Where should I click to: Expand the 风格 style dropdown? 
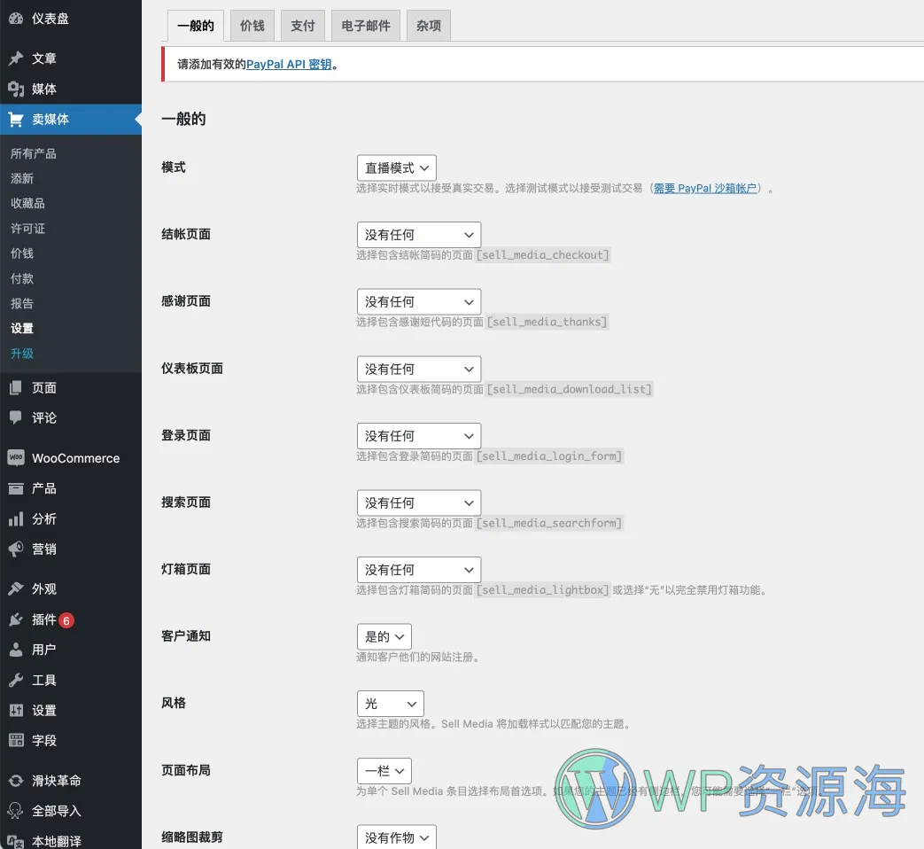[x=390, y=704]
